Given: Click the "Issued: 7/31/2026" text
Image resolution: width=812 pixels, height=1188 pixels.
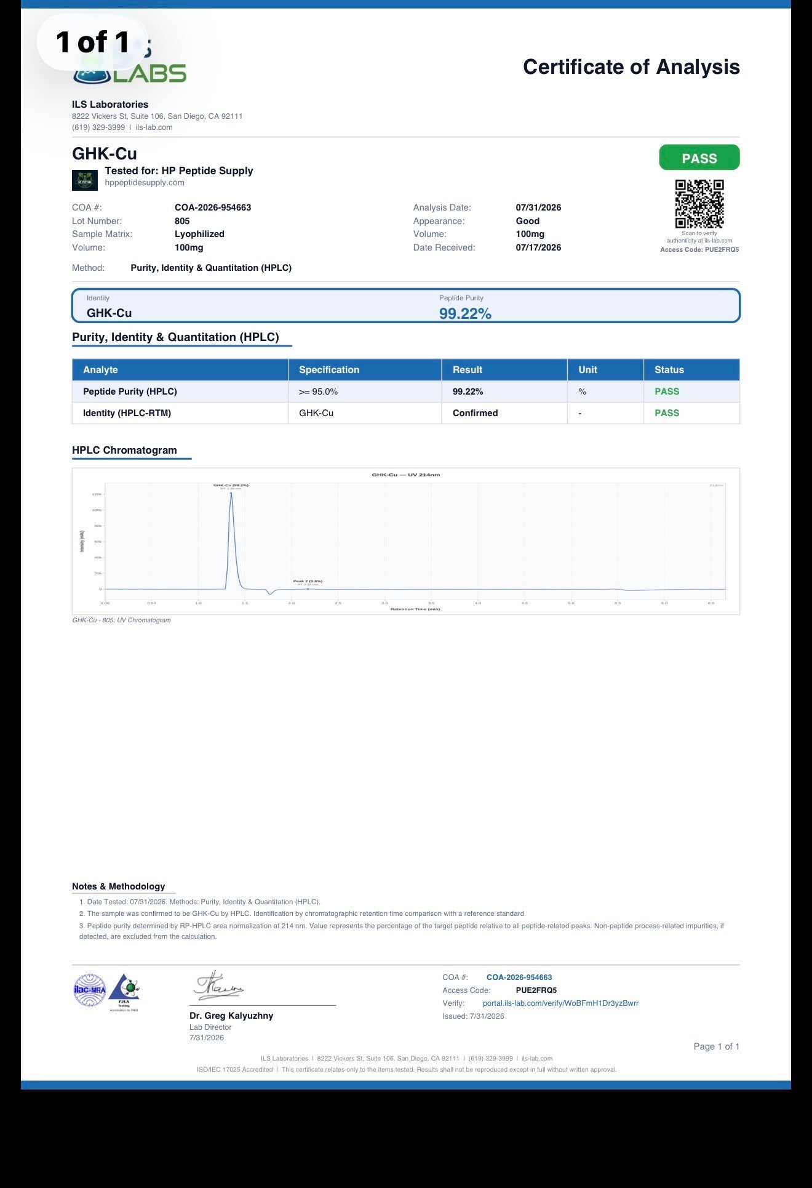Looking at the screenshot, I should [x=473, y=1016].
